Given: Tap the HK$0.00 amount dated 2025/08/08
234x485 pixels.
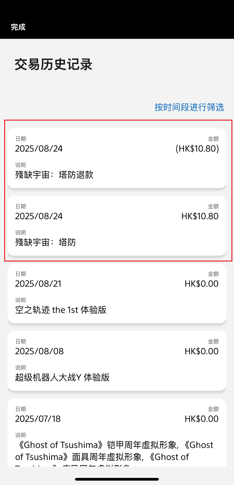Looking at the screenshot, I should [x=201, y=351].
